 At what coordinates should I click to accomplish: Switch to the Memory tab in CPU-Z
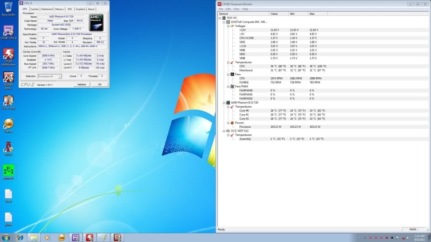[x=59, y=9]
